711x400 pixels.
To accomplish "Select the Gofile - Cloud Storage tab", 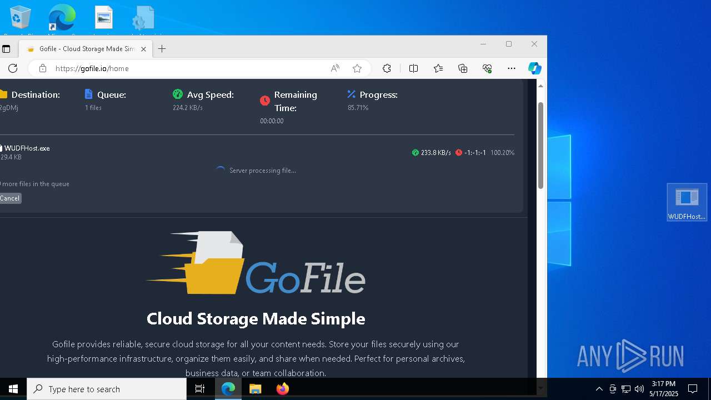I will coord(86,49).
